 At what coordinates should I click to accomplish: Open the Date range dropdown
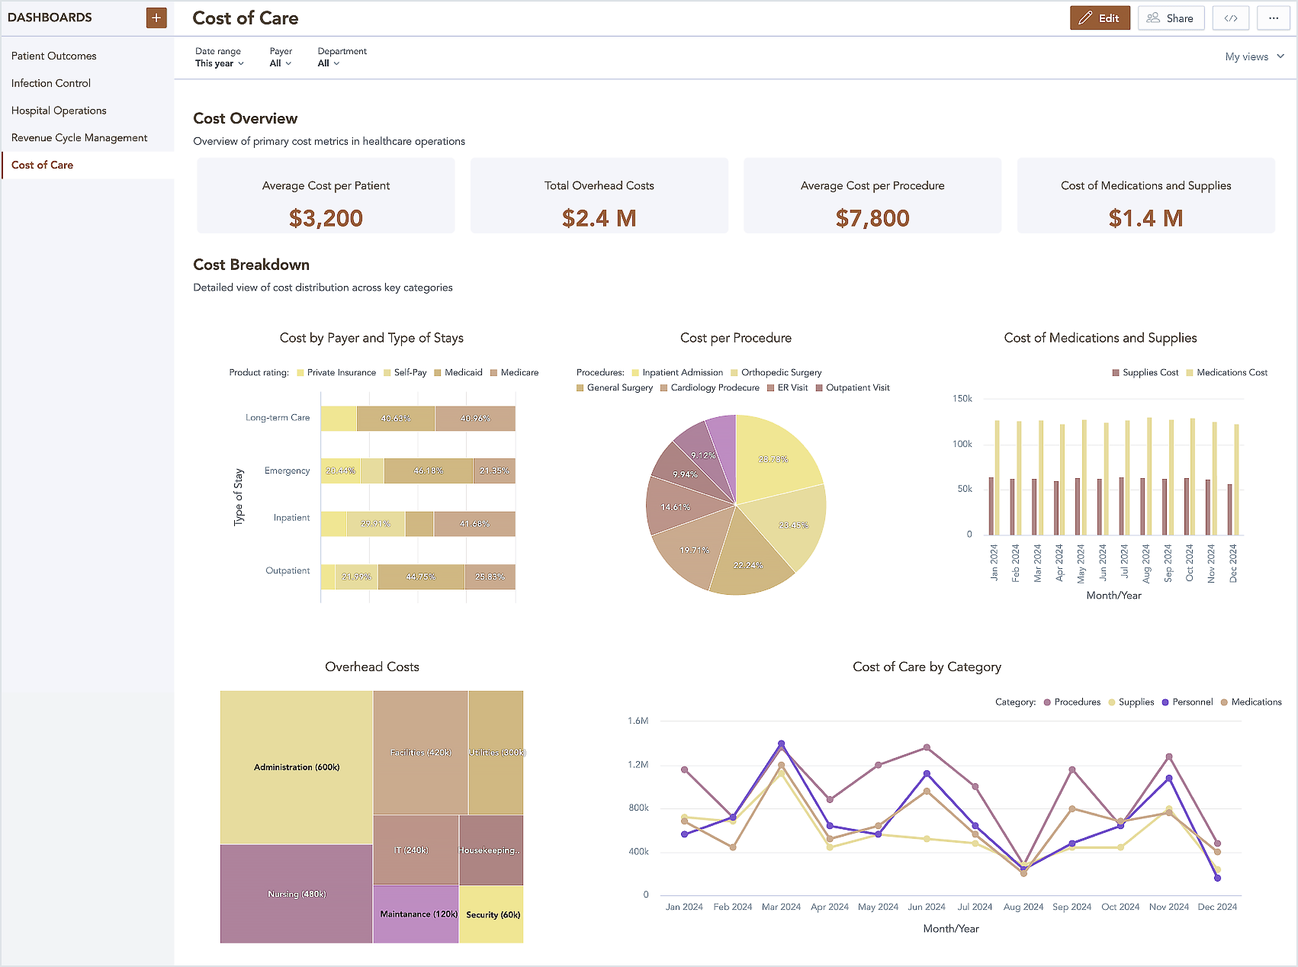tap(219, 63)
